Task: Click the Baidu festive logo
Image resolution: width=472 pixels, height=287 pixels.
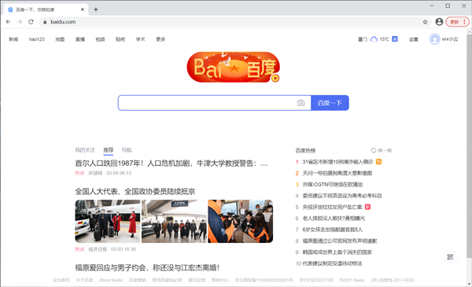Action: [234, 67]
